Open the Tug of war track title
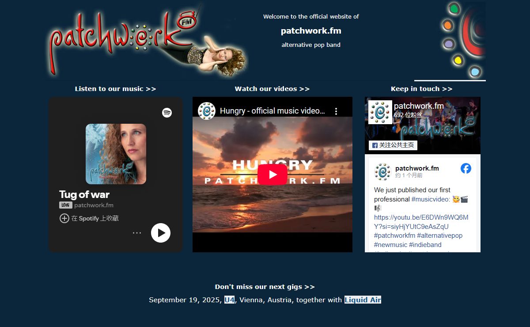The image size is (530, 327). (x=84, y=194)
